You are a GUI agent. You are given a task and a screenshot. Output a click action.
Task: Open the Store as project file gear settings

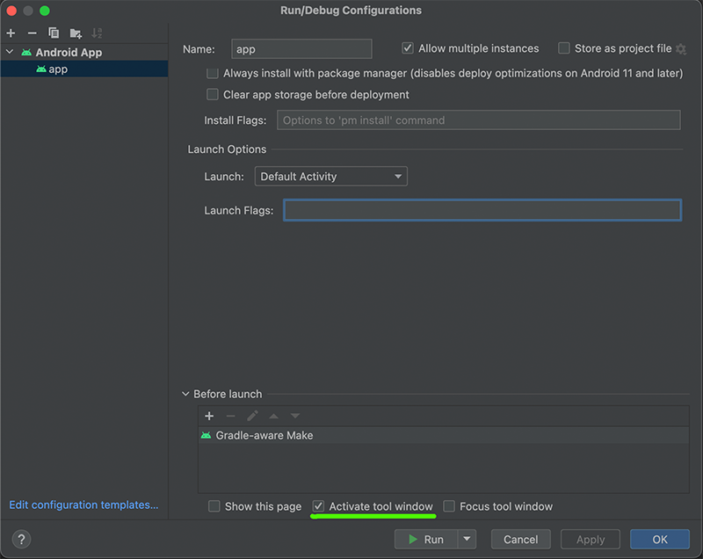coord(680,49)
